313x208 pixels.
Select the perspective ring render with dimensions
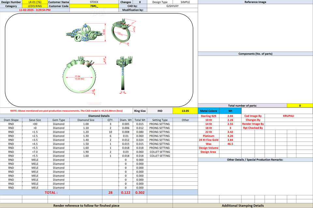click(124, 32)
